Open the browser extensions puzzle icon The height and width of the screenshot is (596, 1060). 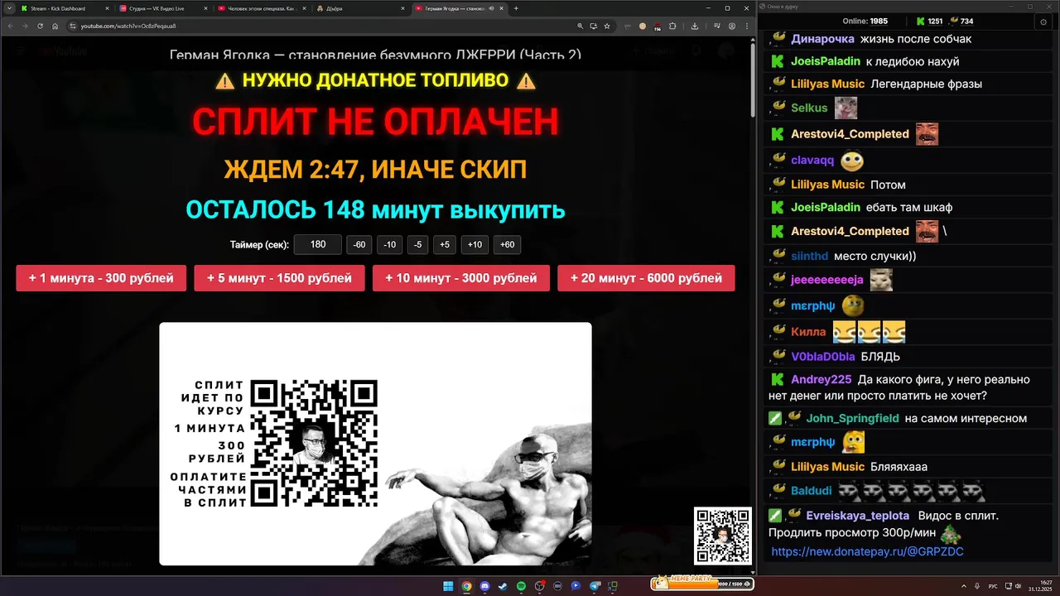pyautogui.click(x=672, y=26)
